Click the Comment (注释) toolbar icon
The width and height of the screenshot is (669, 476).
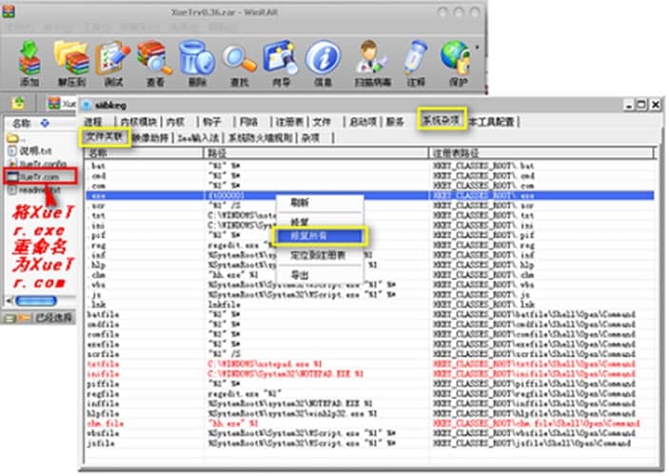[x=415, y=60]
